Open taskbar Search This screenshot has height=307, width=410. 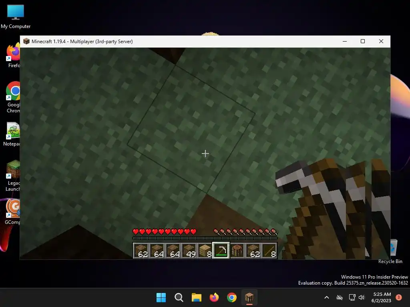[179, 297]
